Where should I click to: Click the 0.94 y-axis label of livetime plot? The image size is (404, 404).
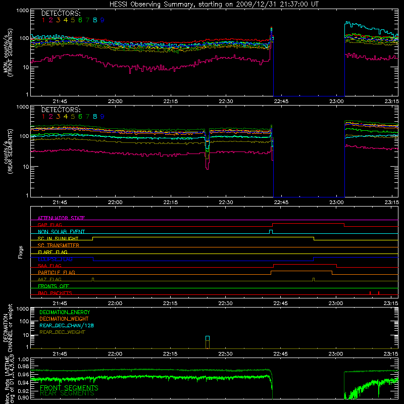click(x=24, y=383)
